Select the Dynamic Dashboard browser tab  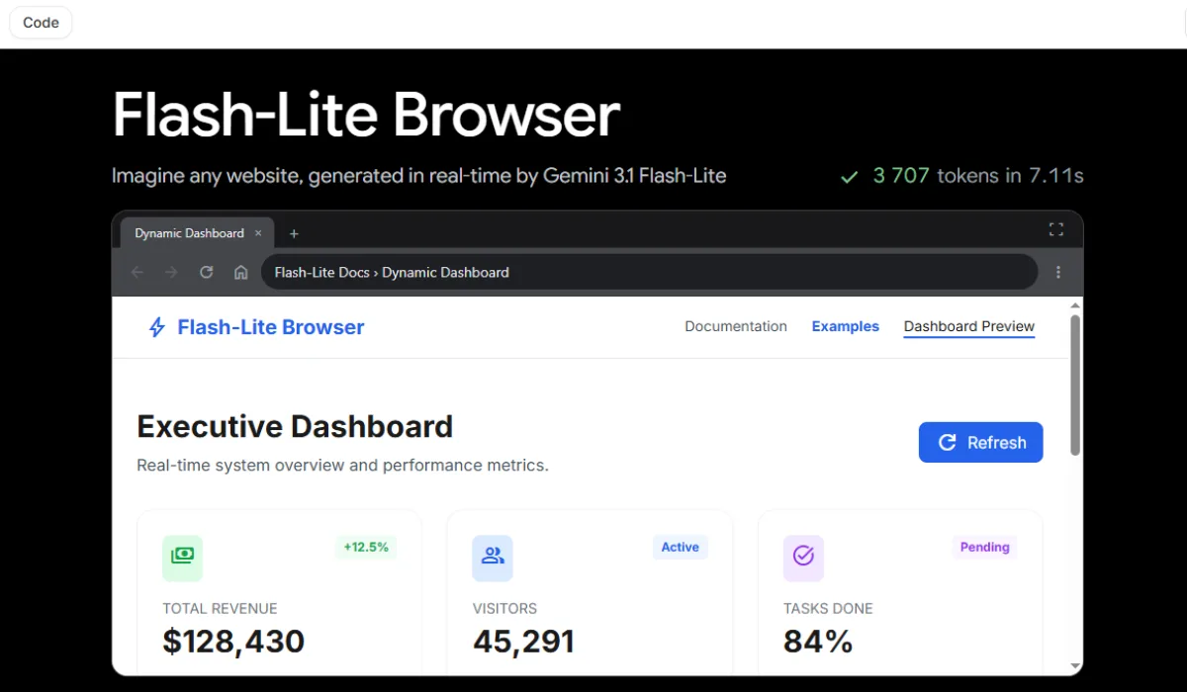189,233
